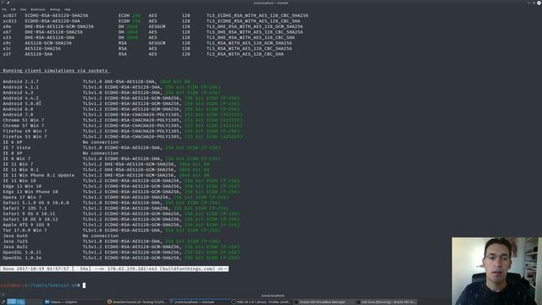Open the File menu in Konsole
542x305 pixels.
click(4, 9)
